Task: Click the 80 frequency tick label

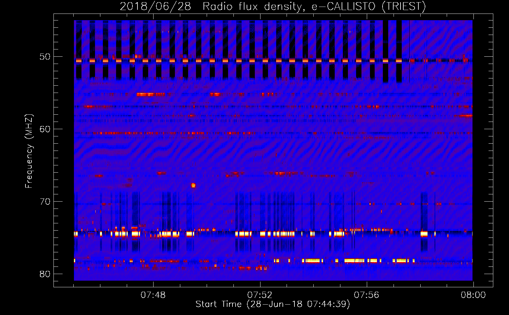Action: [45, 274]
